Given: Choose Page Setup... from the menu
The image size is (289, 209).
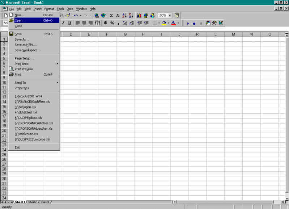Looking at the screenshot, I should point(34,58).
